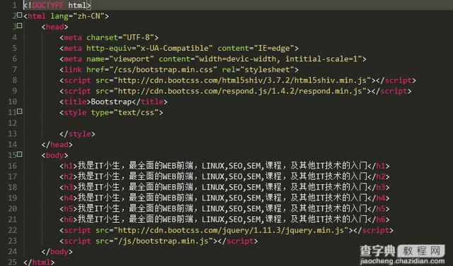Collapse the body tag fold on line 15
The image size is (453, 266).
20,154
